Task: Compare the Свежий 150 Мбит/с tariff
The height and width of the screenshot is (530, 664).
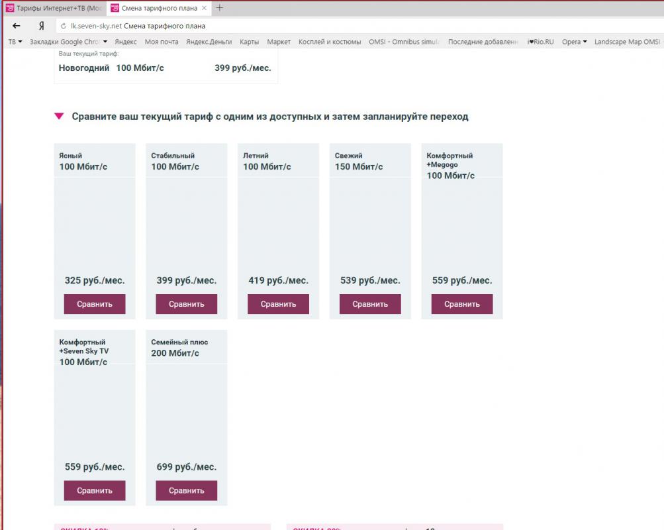Action: (x=370, y=304)
